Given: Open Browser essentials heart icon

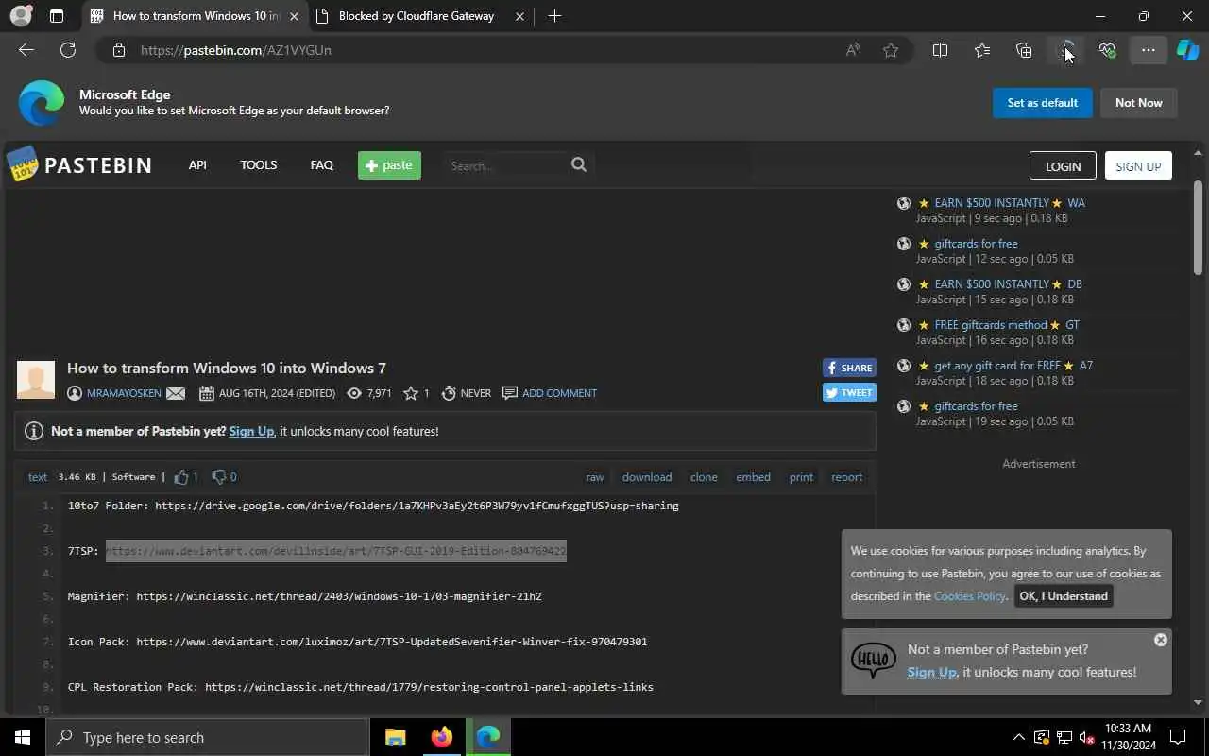Looking at the screenshot, I should pyautogui.click(x=1107, y=50).
